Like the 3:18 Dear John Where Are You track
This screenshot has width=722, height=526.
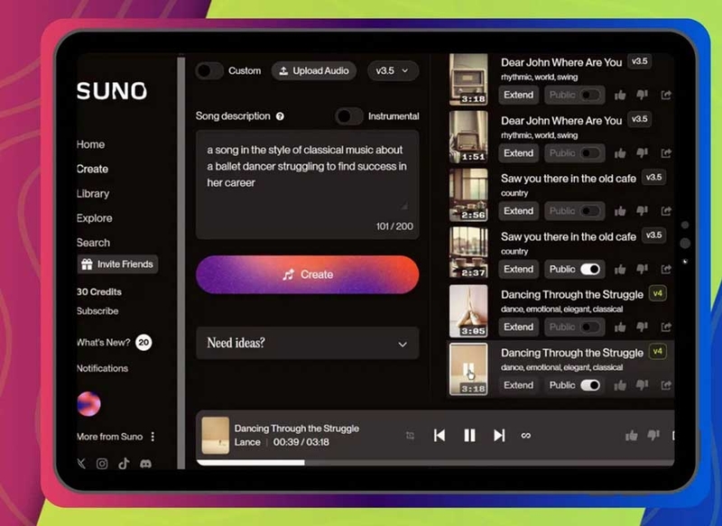[620, 96]
